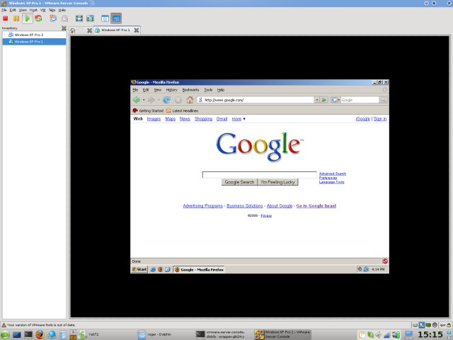Click the red Power Off toolbar button

coord(5,18)
